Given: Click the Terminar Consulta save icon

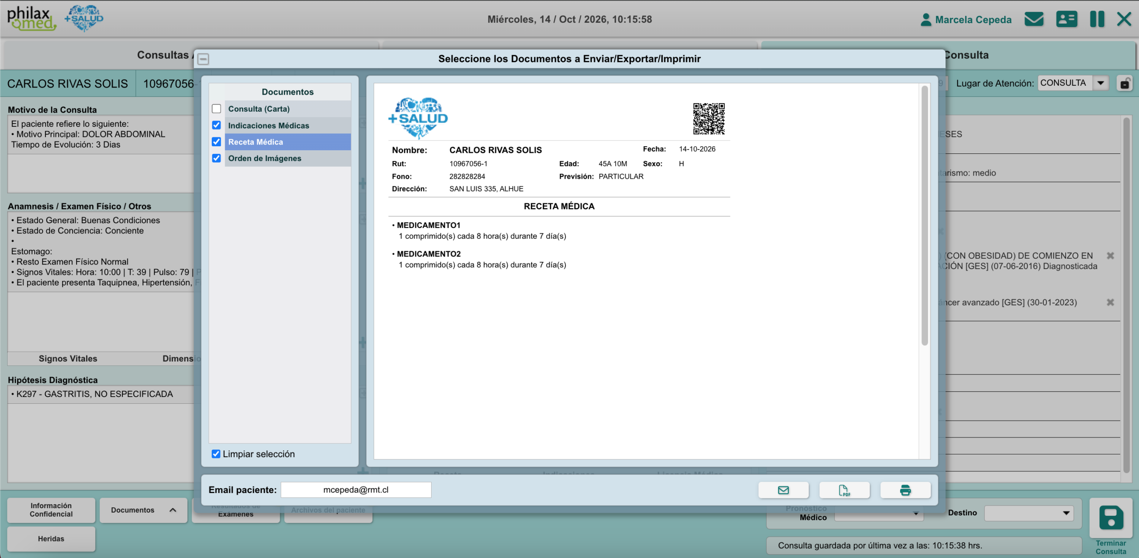Looking at the screenshot, I should coord(1111,518).
